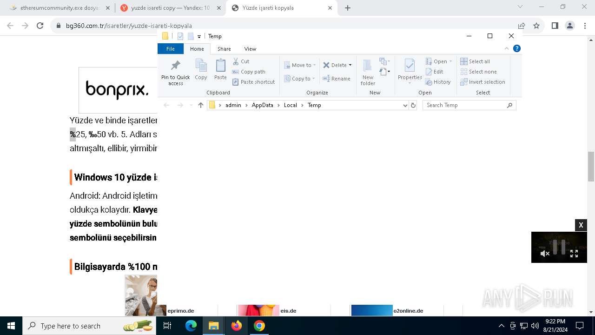Toggle the Chrome side panel
The height and width of the screenshot is (335, 595).
tap(555, 26)
